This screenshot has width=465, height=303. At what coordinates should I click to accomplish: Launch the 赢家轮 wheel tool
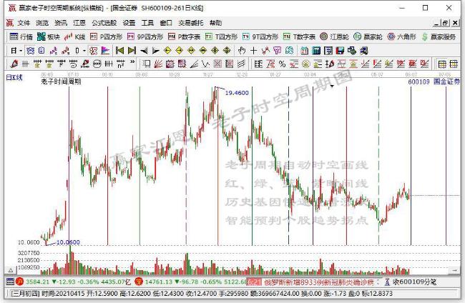(368, 36)
